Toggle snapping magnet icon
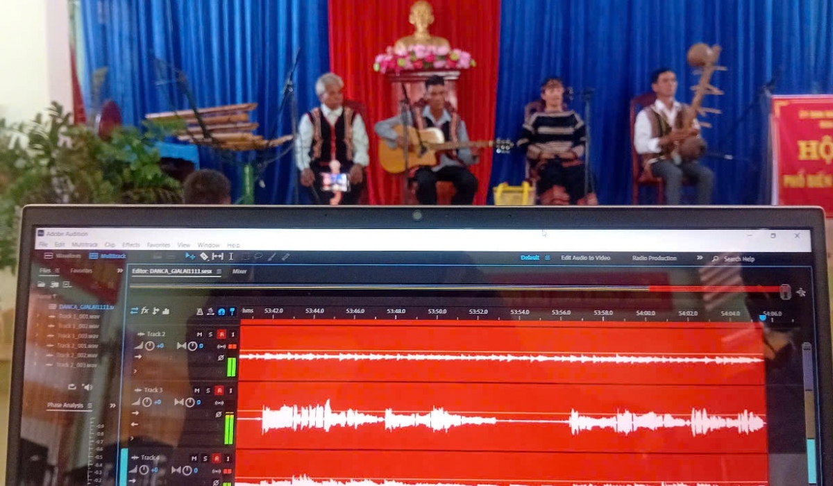 (221, 312)
